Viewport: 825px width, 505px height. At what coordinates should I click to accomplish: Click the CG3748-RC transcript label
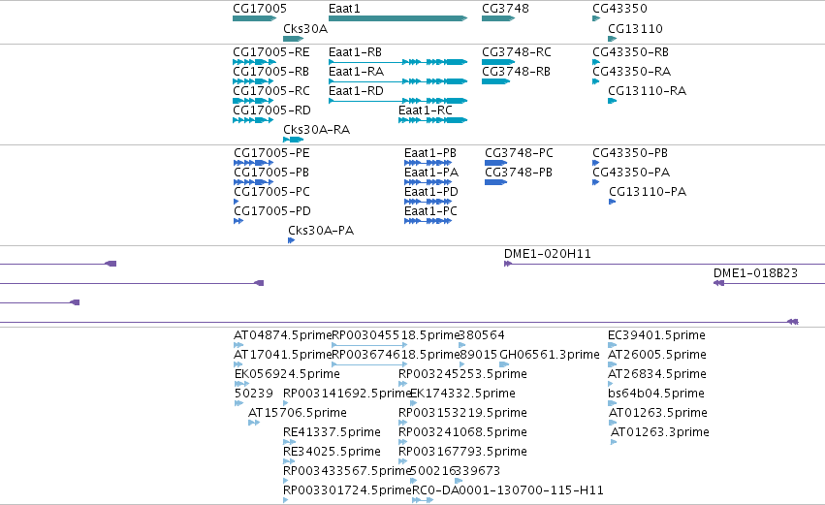click(517, 52)
